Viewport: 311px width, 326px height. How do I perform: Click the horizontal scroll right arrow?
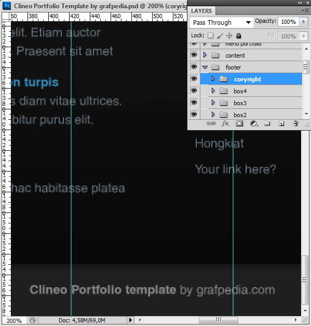click(295, 320)
